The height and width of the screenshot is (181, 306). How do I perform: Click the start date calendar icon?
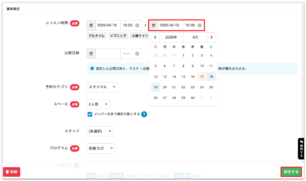coord(91,25)
